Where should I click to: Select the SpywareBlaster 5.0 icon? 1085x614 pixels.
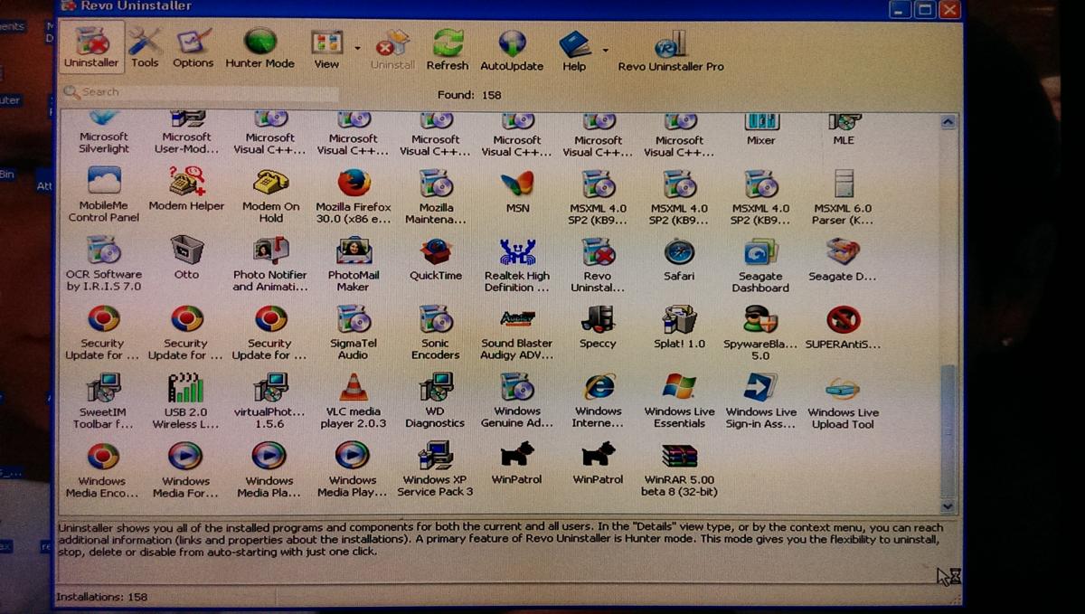pyautogui.click(x=760, y=334)
